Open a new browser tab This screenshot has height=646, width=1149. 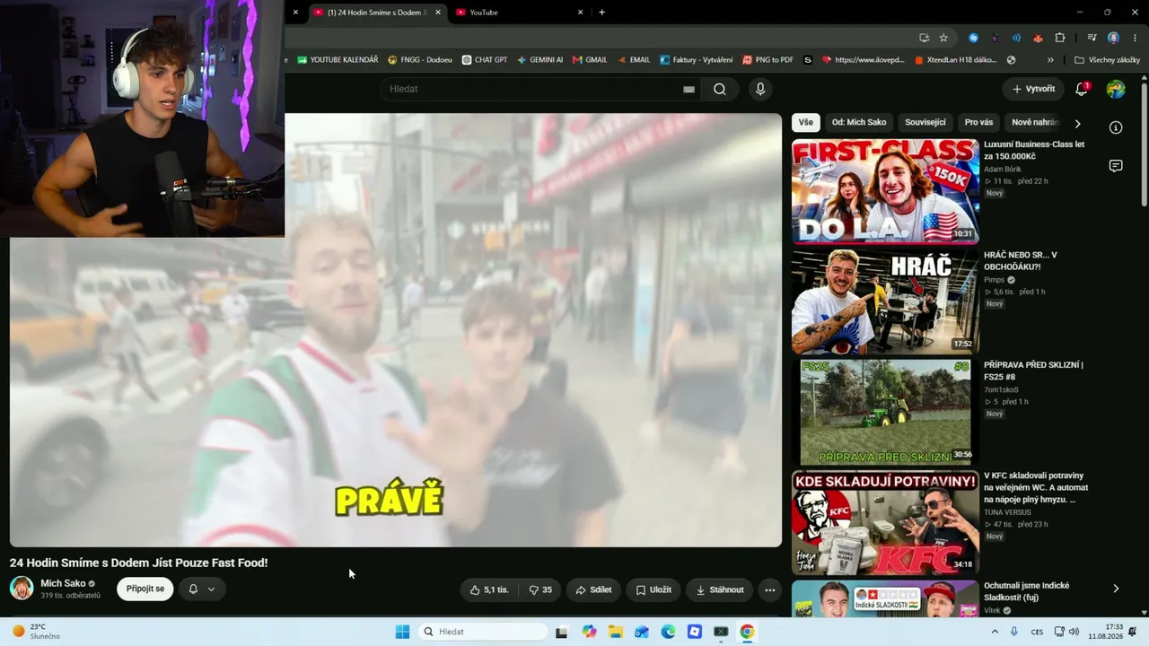601,13
